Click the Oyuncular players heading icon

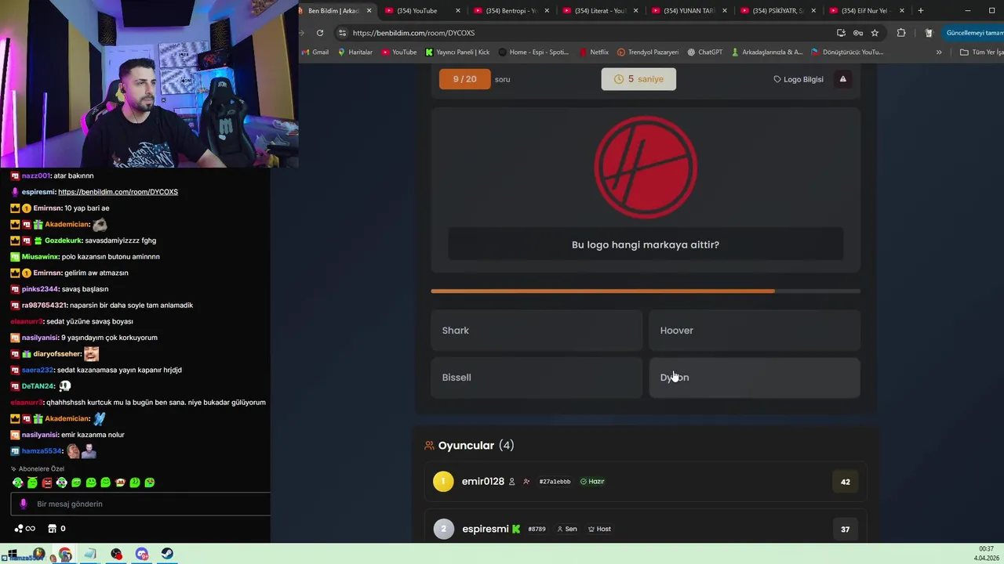point(429,446)
